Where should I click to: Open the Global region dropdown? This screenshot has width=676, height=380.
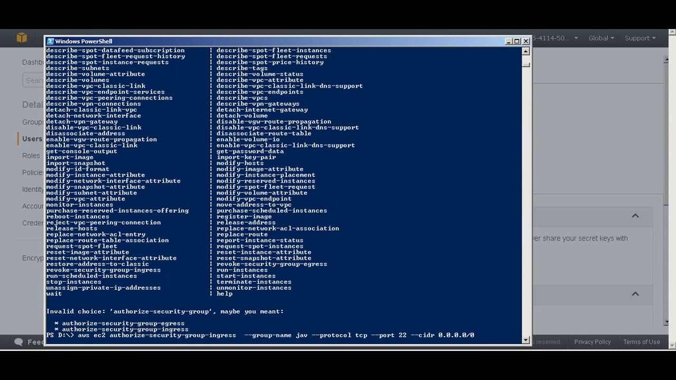[602, 38]
